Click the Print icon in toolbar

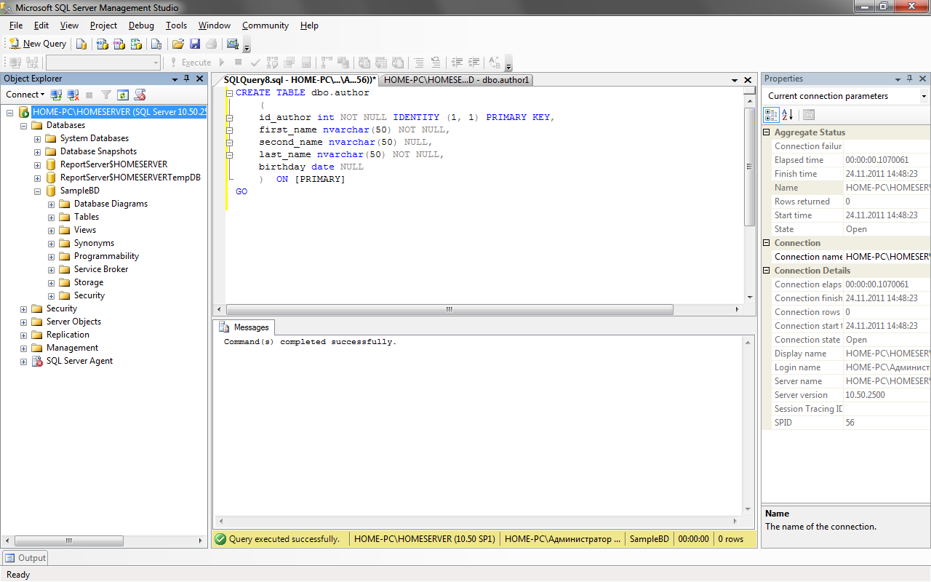pyautogui.click(x=211, y=44)
